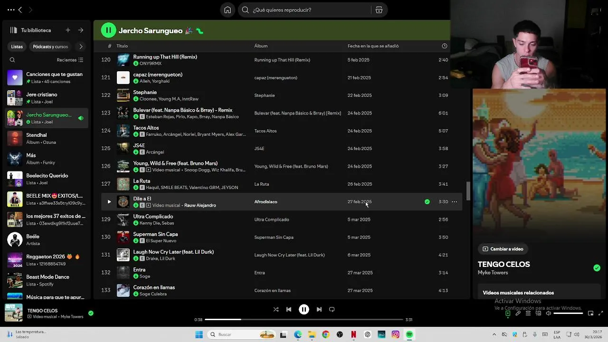Sort tracks by the 'Álbum' column header
Screen dimensions: 608x342
point(261,46)
